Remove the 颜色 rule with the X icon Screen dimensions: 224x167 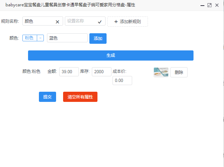coord(57,22)
